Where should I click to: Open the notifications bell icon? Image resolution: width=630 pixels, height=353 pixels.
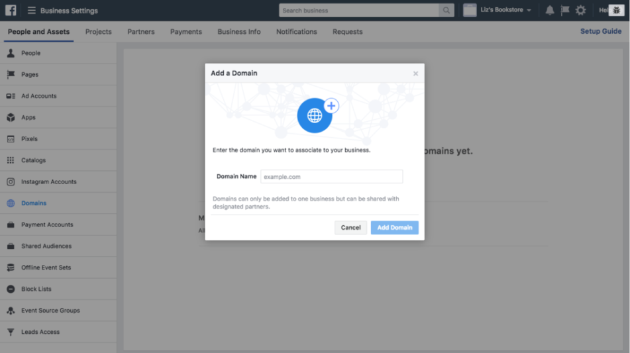549,11
